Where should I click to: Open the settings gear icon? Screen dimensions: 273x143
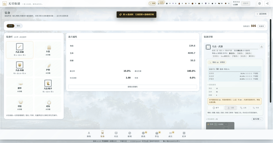[259, 4]
